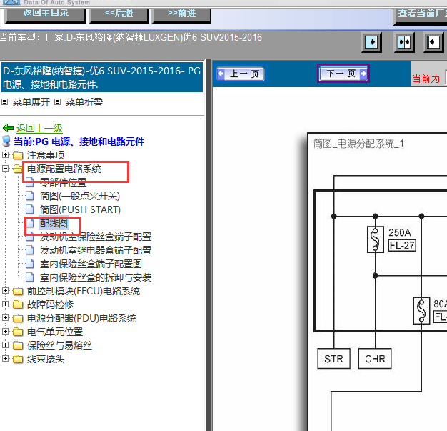Screen dimensions: 447x431
Task: Click document icon beside 简图(PUSH START)
Action: [x=30, y=209]
